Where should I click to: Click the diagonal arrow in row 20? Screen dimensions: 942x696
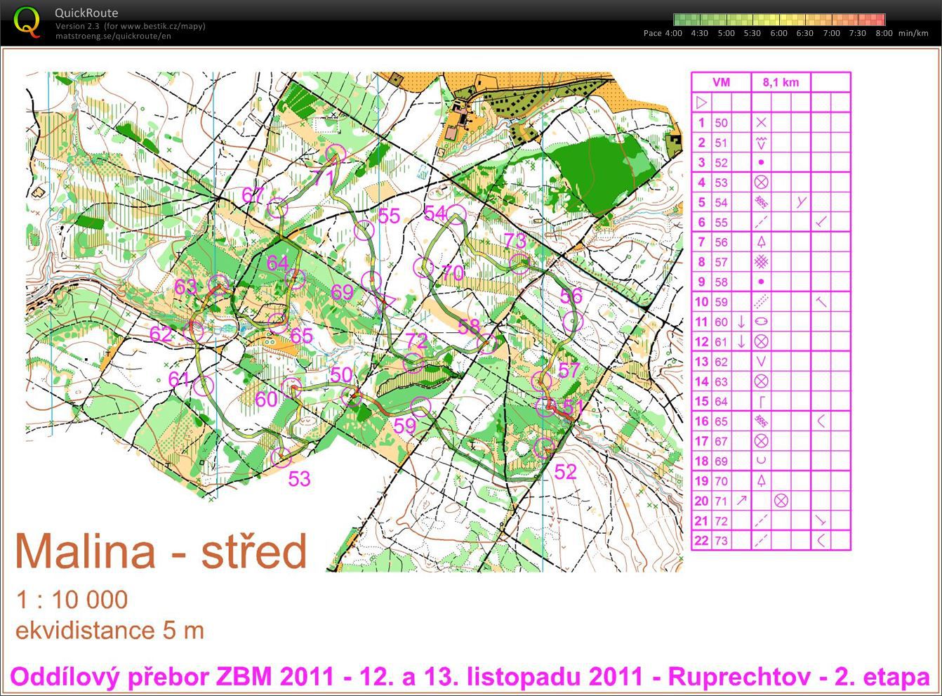pos(741,501)
